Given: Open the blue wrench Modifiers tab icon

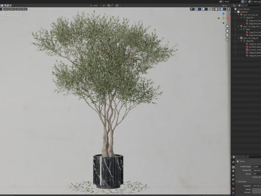Looking at the screenshot, I should (233, 193).
